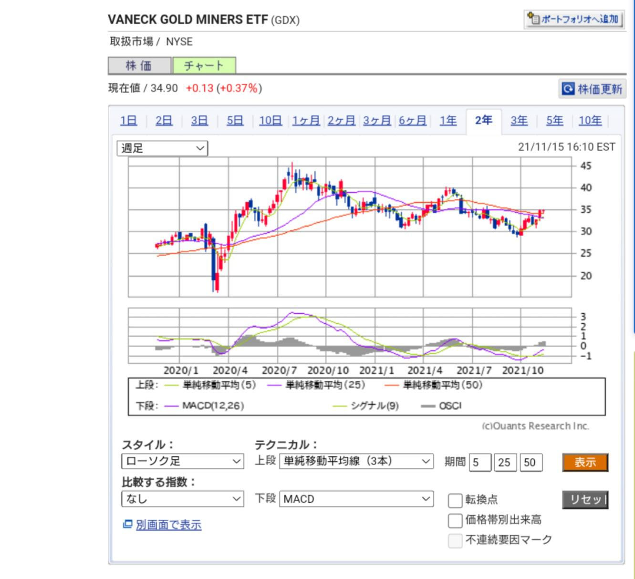Enable the 価格帯別出来高 checkbox
The width and height of the screenshot is (635, 579).
tap(455, 520)
